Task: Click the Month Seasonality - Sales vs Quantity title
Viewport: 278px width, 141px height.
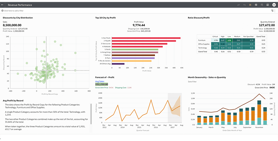Action: coord(207,77)
